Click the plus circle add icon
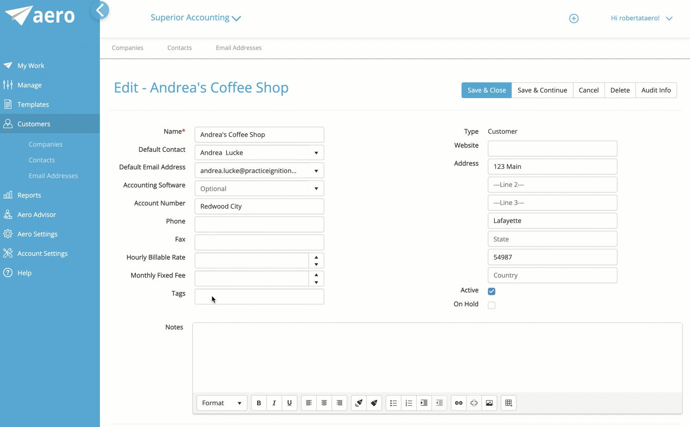 point(573,19)
